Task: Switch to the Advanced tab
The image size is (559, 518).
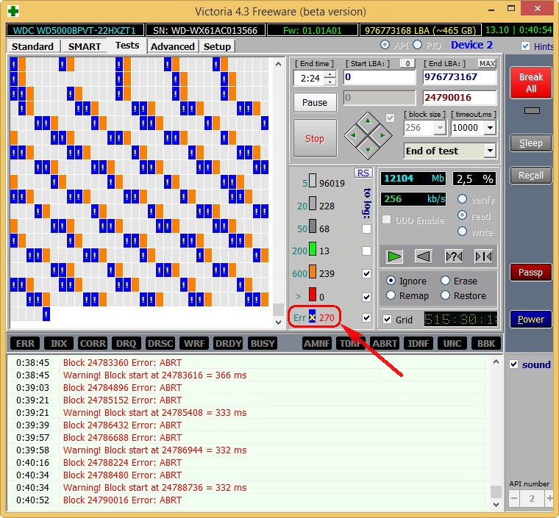Action: click(173, 46)
